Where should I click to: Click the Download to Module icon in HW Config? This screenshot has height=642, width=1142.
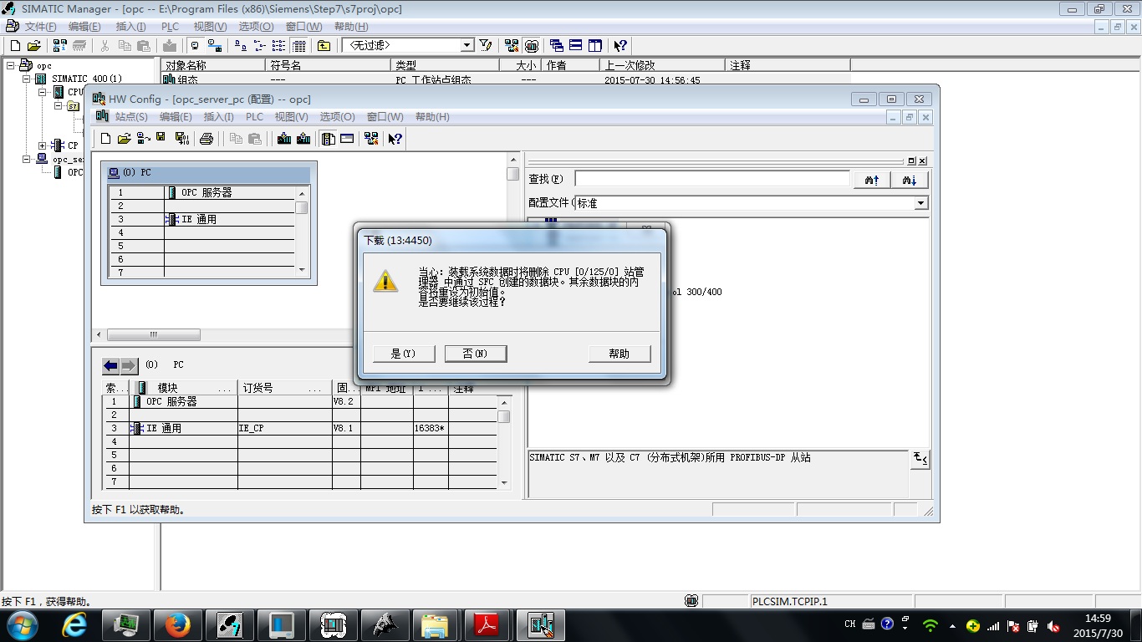click(x=284, y=139)
